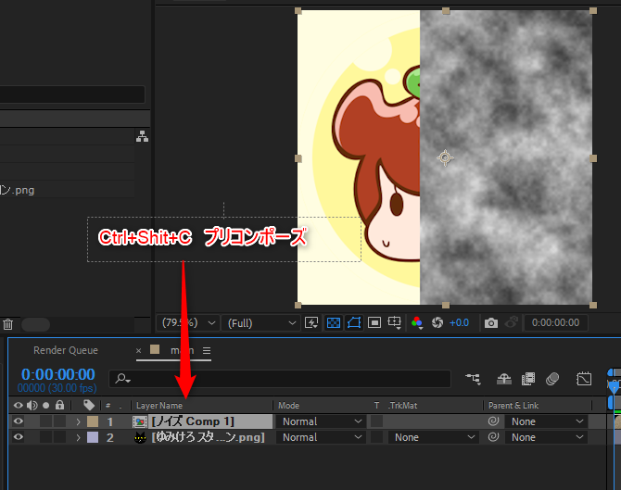This screenshot has width=621, height=490.
Task: Open Project flowchart view icon
Action: [142, 136]
